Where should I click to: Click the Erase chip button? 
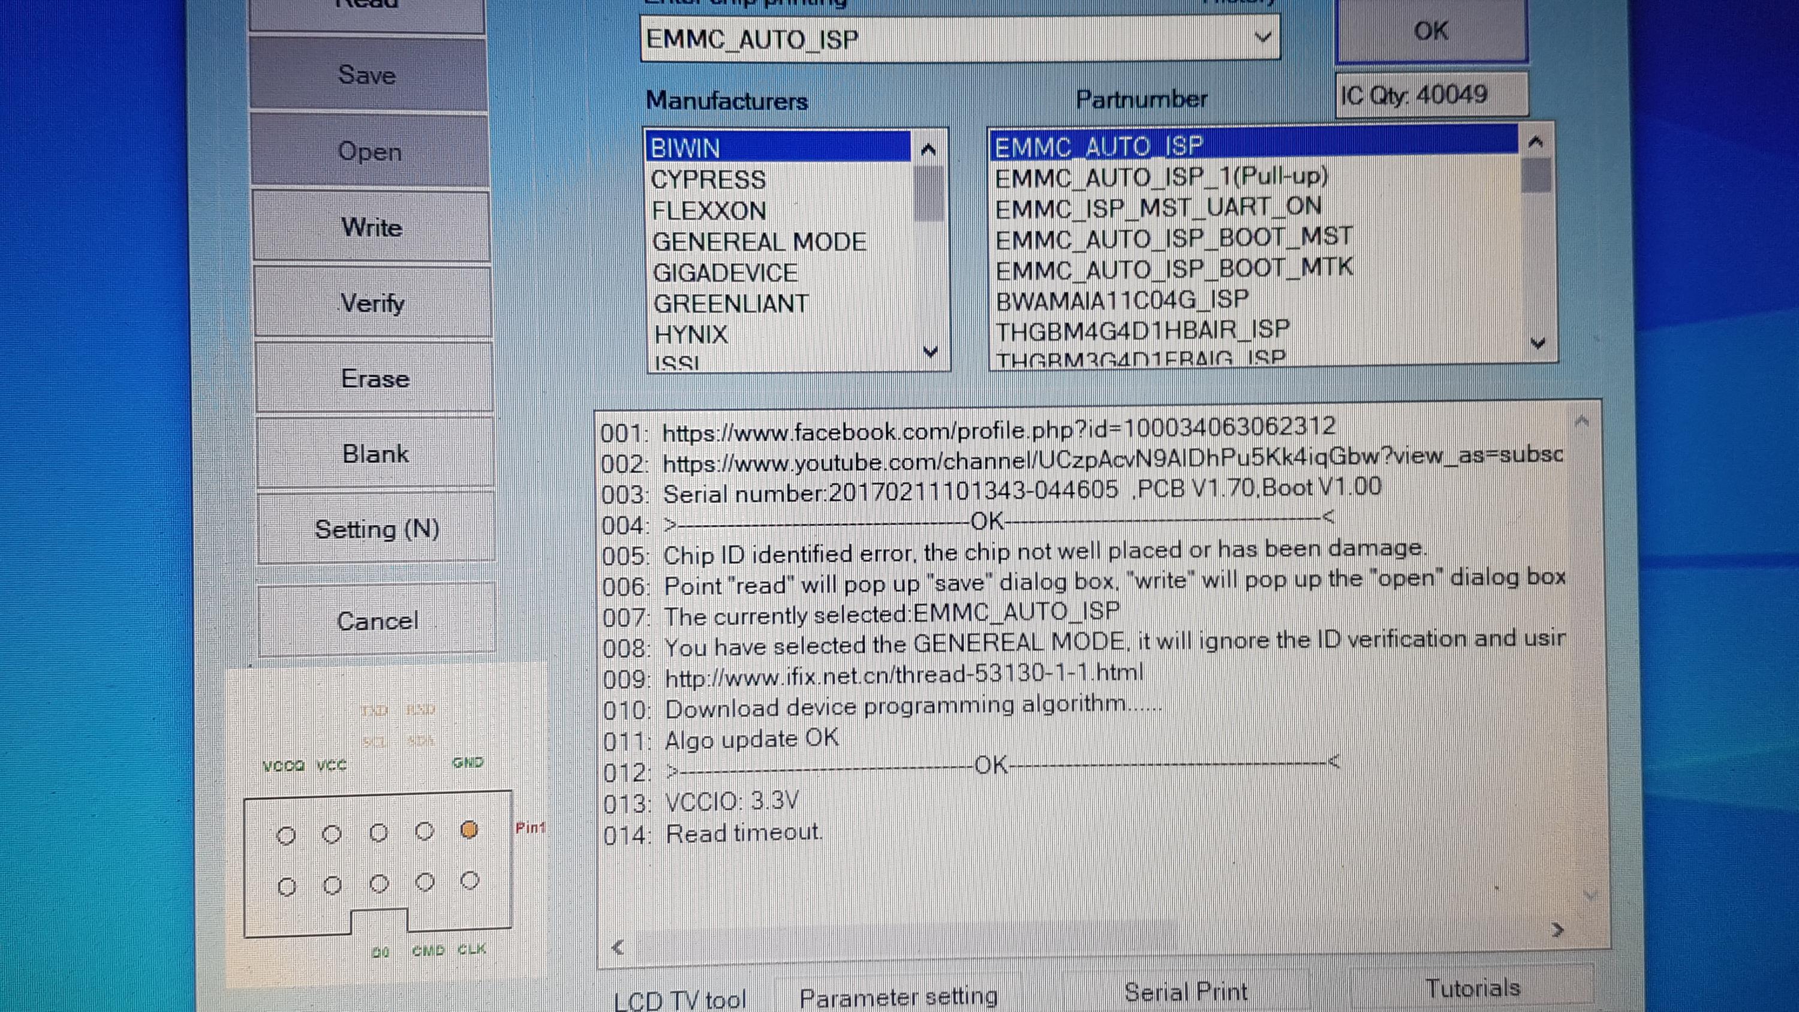375,378
